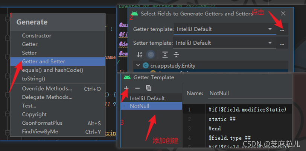Click code fold marker beside FindViewByMe row

click(8, 133)
